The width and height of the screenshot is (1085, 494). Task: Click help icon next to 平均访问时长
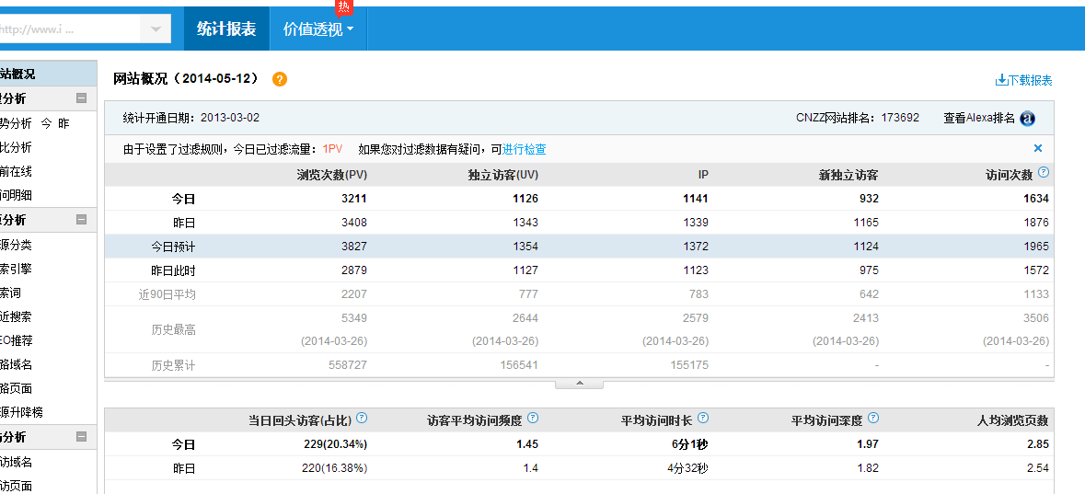703,418
